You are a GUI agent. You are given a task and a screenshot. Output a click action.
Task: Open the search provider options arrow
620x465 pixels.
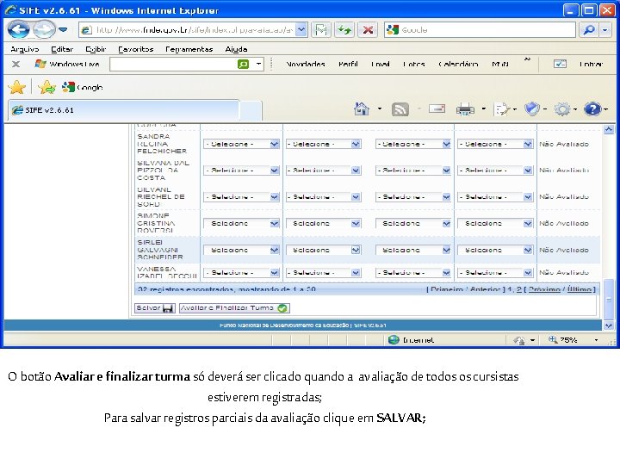click(605, 29)
